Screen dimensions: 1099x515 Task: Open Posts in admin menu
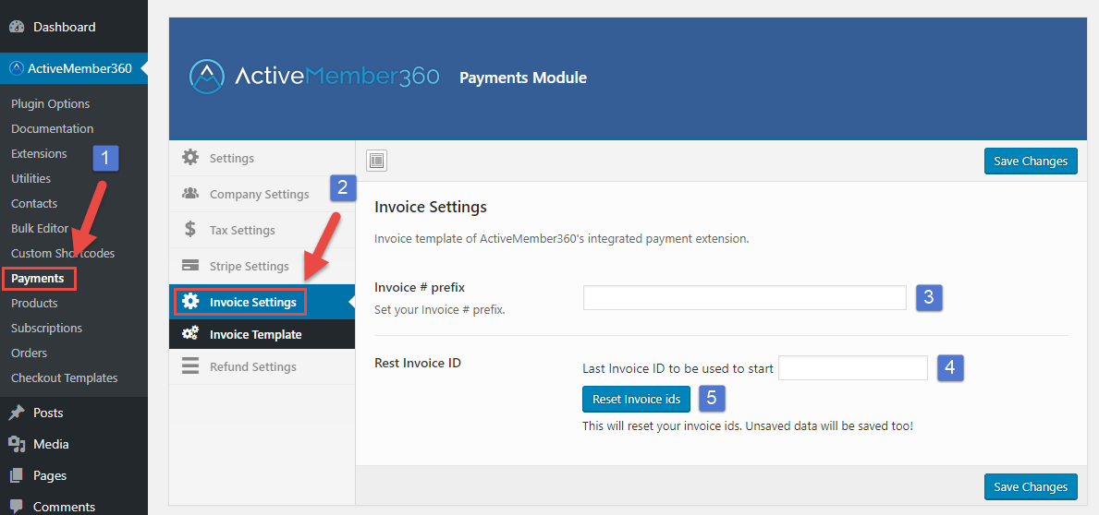[74, 413]
